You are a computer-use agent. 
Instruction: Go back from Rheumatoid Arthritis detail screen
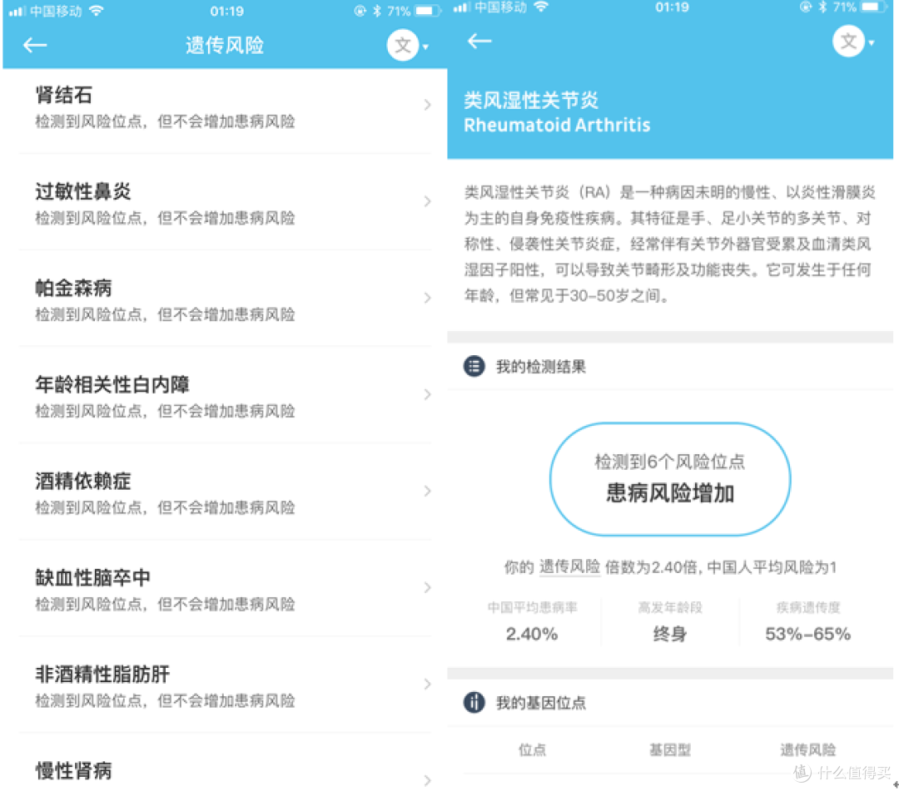pos(479,41)
